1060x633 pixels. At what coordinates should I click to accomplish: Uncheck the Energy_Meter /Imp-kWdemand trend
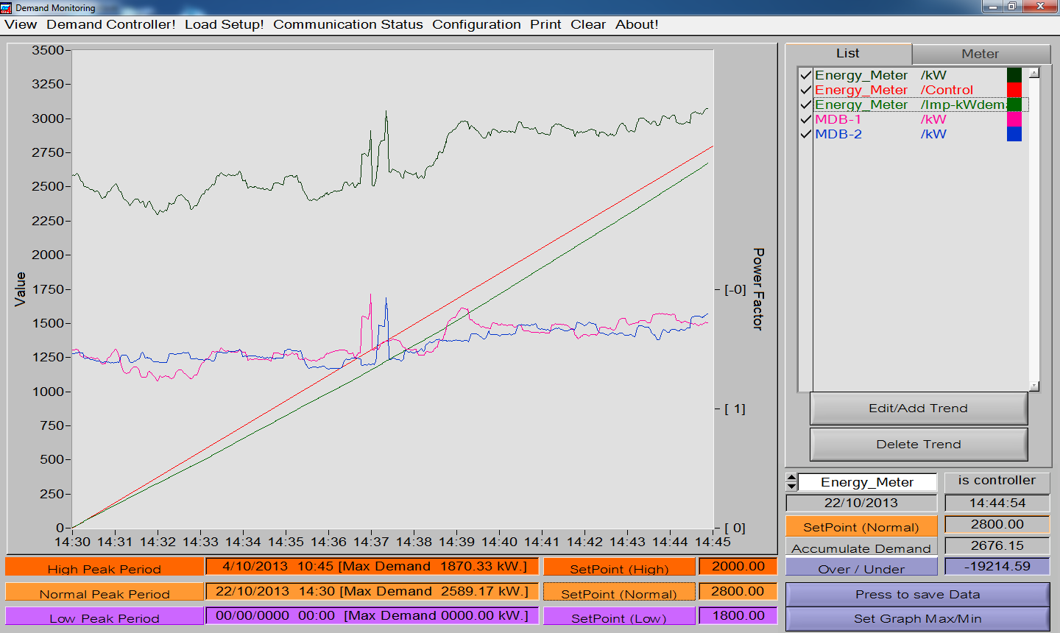pyautogui.click(x=805, y=105)
